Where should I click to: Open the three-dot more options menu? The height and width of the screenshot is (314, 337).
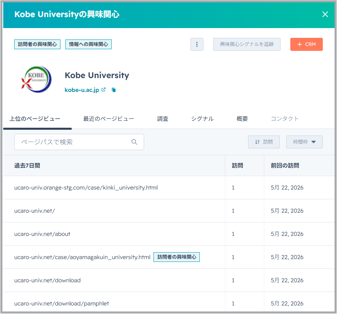(197, 44)
